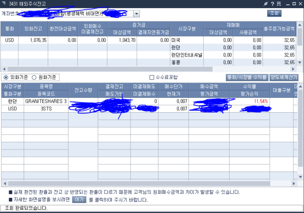Click upper table scroll left arrow
304x213 pixels.
[4, 69]
